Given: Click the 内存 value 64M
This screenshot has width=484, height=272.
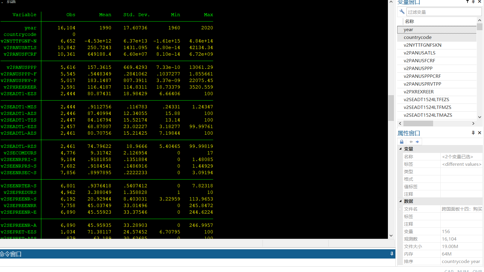Looking at the screenshot, I should 461,254.
